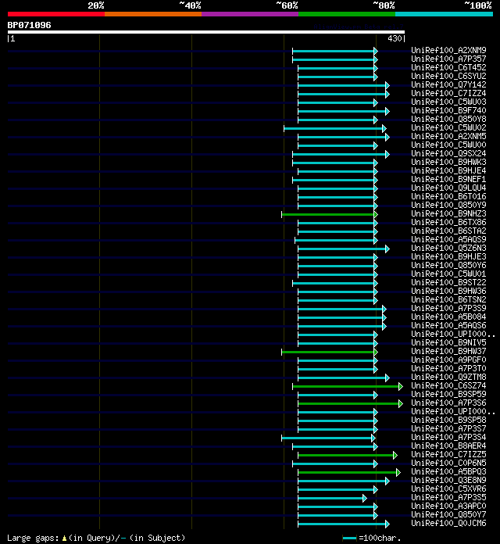Open the UniRef100_Q850Y7 entry

tap(448, 515)
